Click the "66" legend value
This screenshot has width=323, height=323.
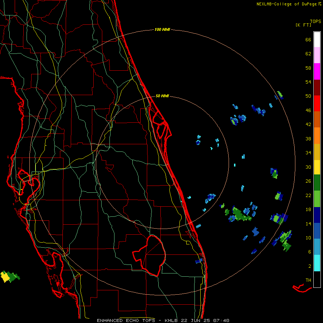(x=308, y=39)
